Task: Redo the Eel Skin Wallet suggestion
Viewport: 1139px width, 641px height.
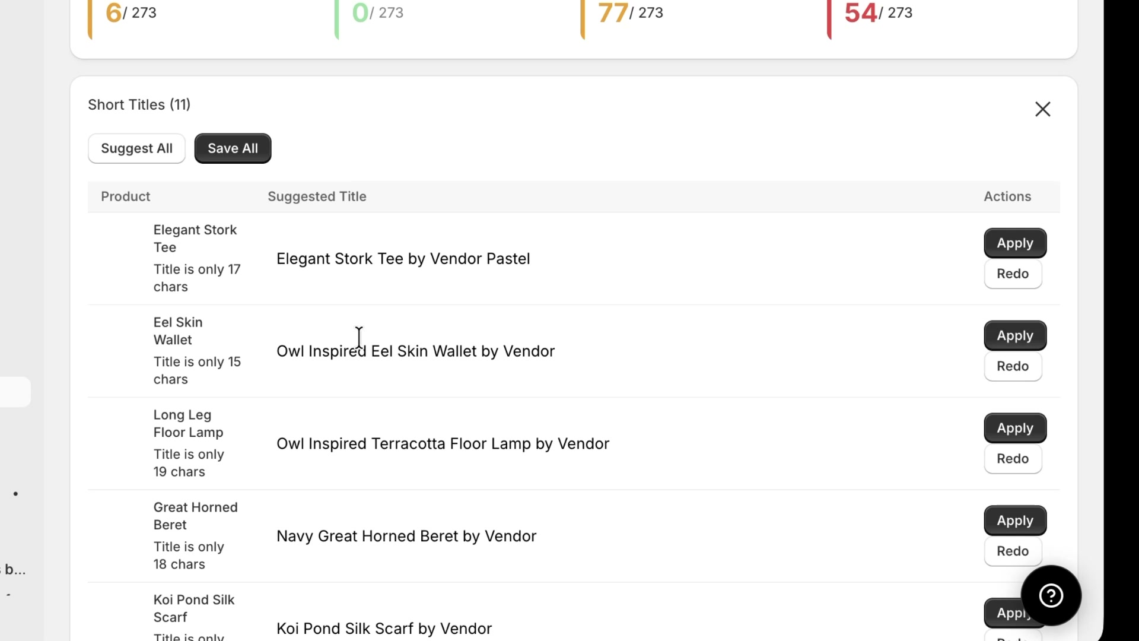Action: 1013,367
